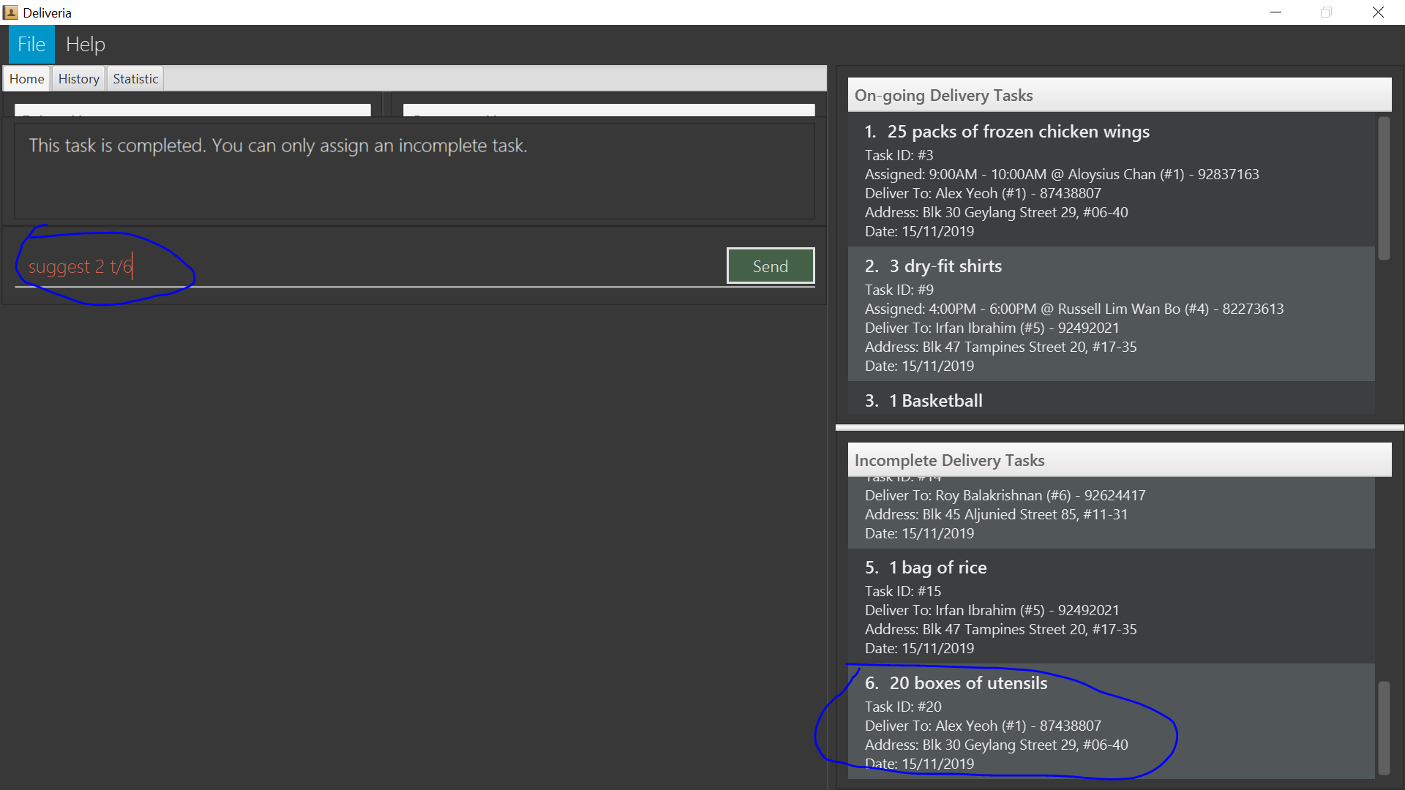Viewport: 1405px width, 790px height.
Task: Switch to the Statistic tab
Action: click(x=135, y=79)
